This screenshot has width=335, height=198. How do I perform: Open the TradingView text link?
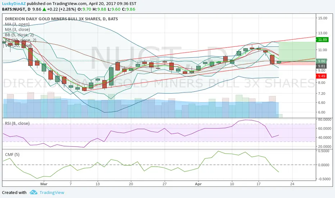(52, 193)
